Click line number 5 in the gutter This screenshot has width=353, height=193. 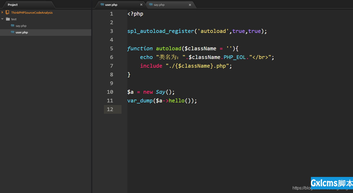tap(112, 48)
